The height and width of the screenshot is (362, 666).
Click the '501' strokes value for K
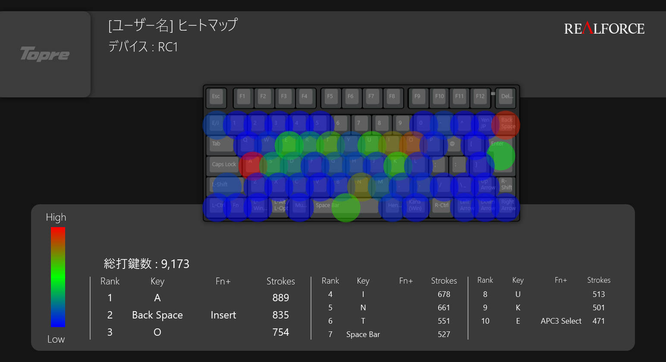point(599,308)
